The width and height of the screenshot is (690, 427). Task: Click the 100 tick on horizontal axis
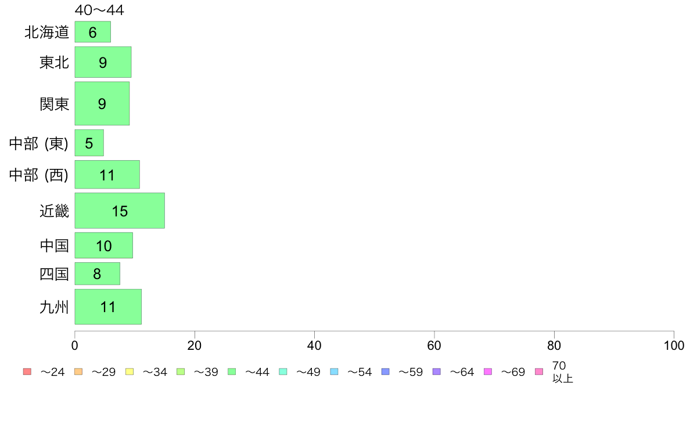coord(674,345)
